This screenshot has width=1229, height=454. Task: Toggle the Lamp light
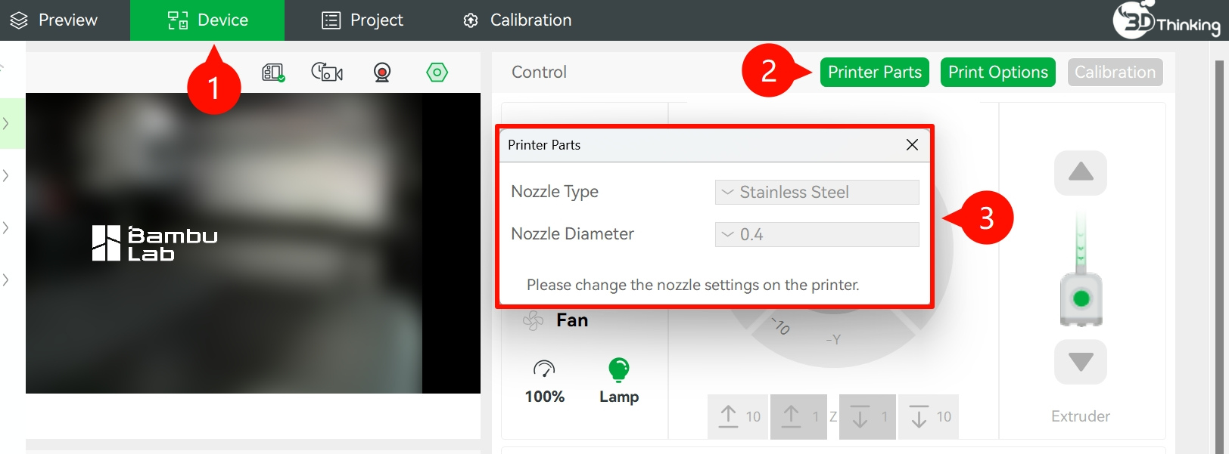click(x=618, y=369)
